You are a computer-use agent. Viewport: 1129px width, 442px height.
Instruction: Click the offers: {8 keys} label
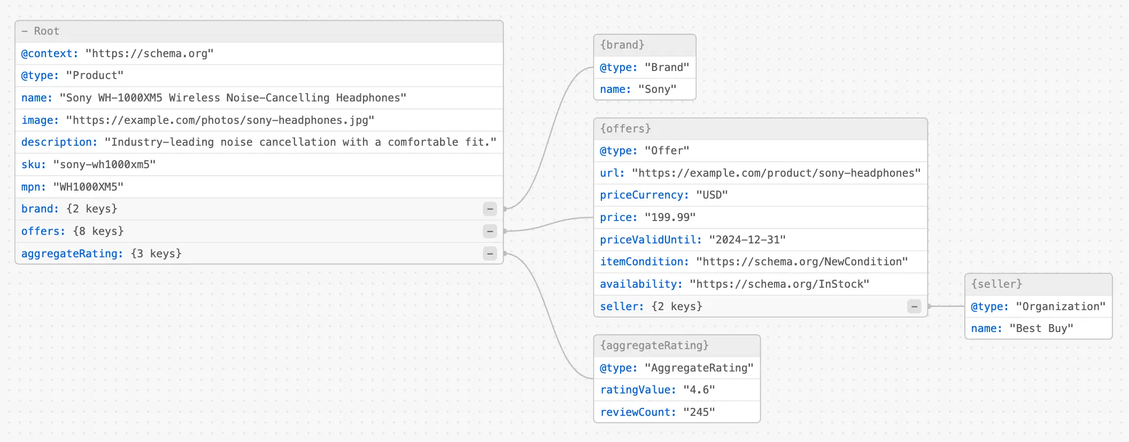pyautogui.click(x=73, y=231)
